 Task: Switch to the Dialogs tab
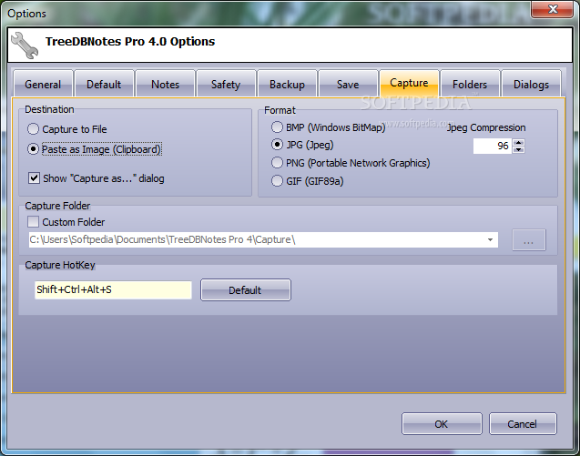[531, 84]
